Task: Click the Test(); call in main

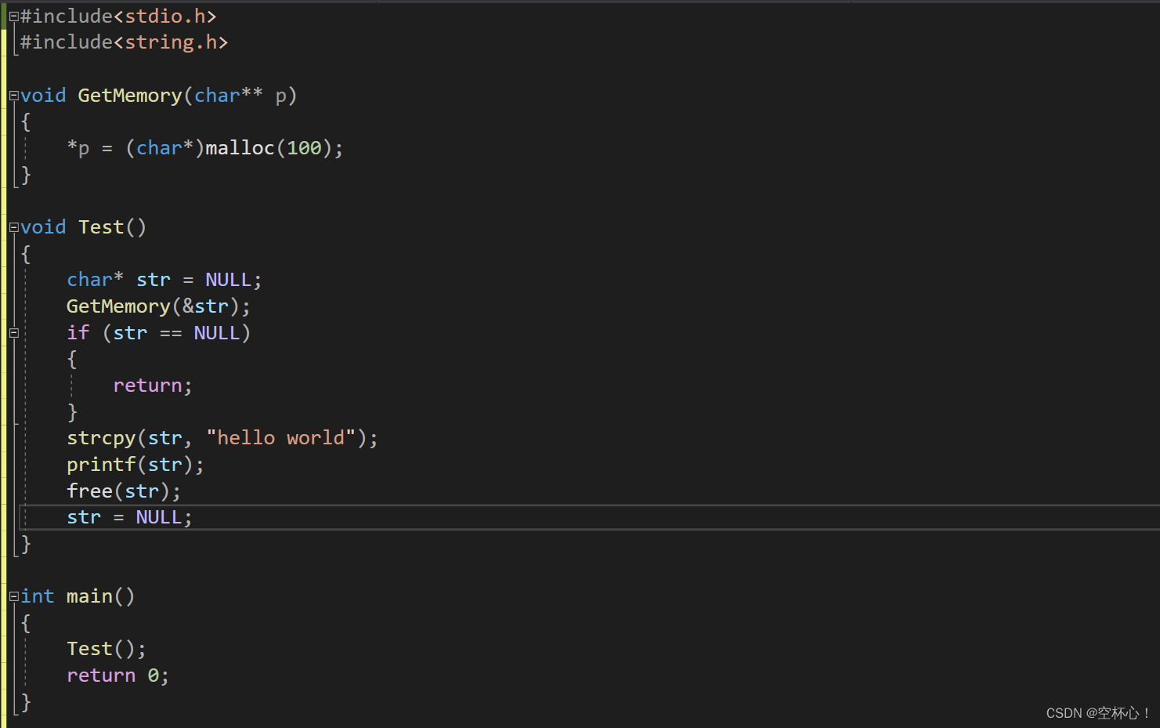Action: point(107,649)
